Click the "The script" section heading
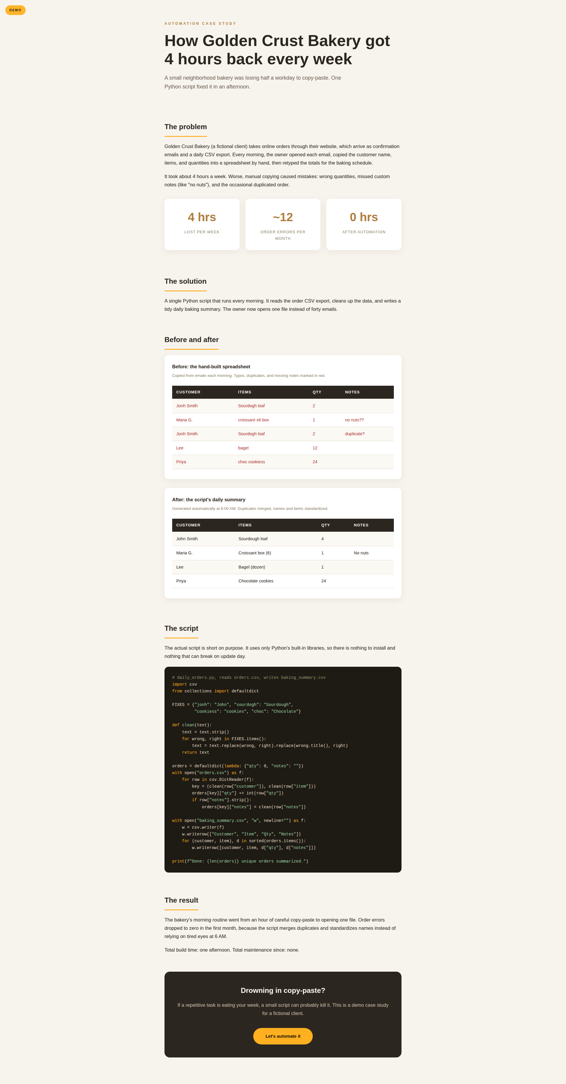This screenshot has width=566, height=1084. point(181,628)
